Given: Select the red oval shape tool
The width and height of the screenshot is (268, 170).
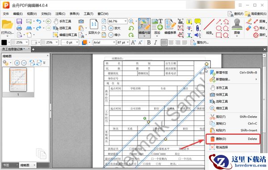Looking at the screenshot, I should (219, 28).
